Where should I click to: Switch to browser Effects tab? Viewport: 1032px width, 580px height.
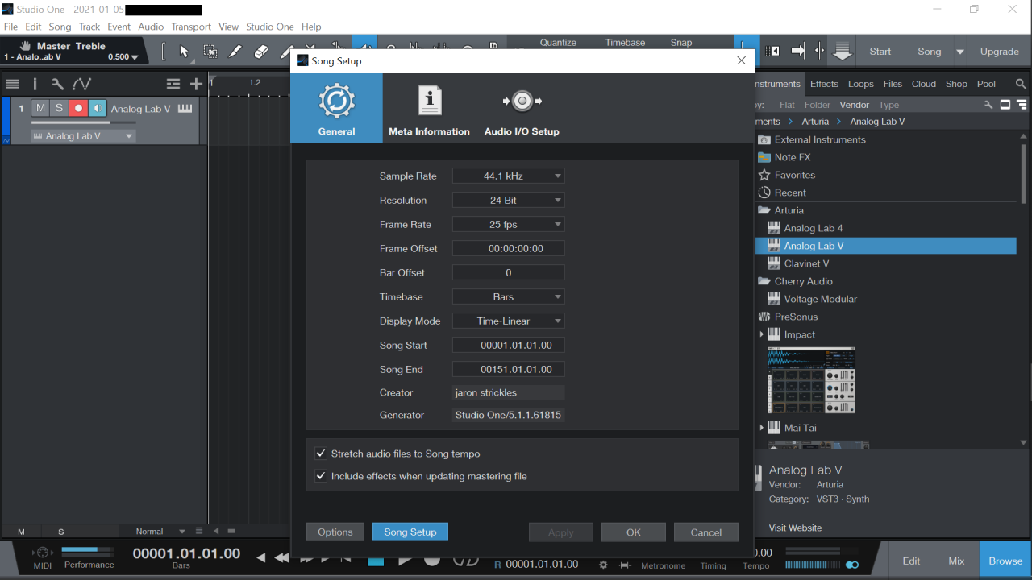824,84
